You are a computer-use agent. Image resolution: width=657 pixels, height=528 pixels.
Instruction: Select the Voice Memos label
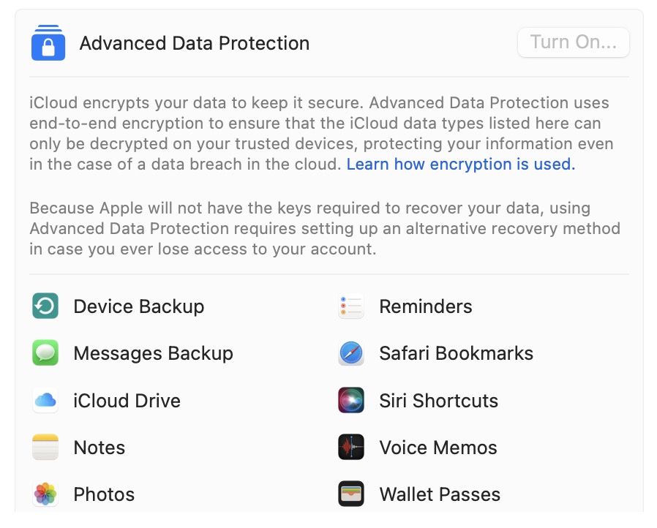pos(438,448)
